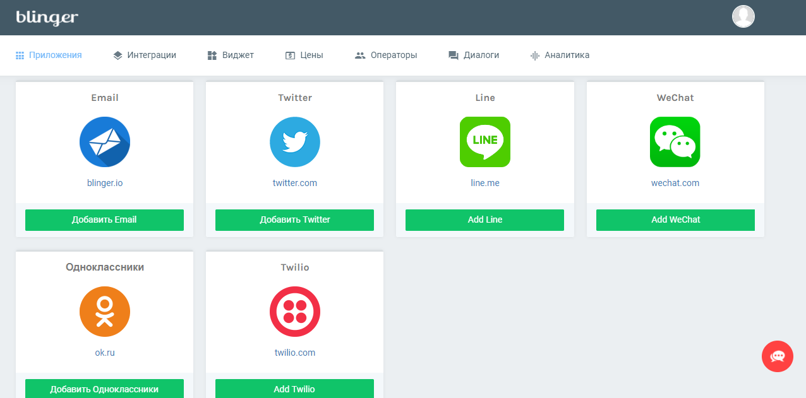The height and width of the screenshot is (398, 806).
Task: Go to the Виджет tab
Action: pos(231,56)
